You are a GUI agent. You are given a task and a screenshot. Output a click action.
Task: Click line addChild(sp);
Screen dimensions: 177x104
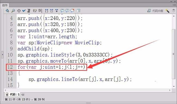35,49
